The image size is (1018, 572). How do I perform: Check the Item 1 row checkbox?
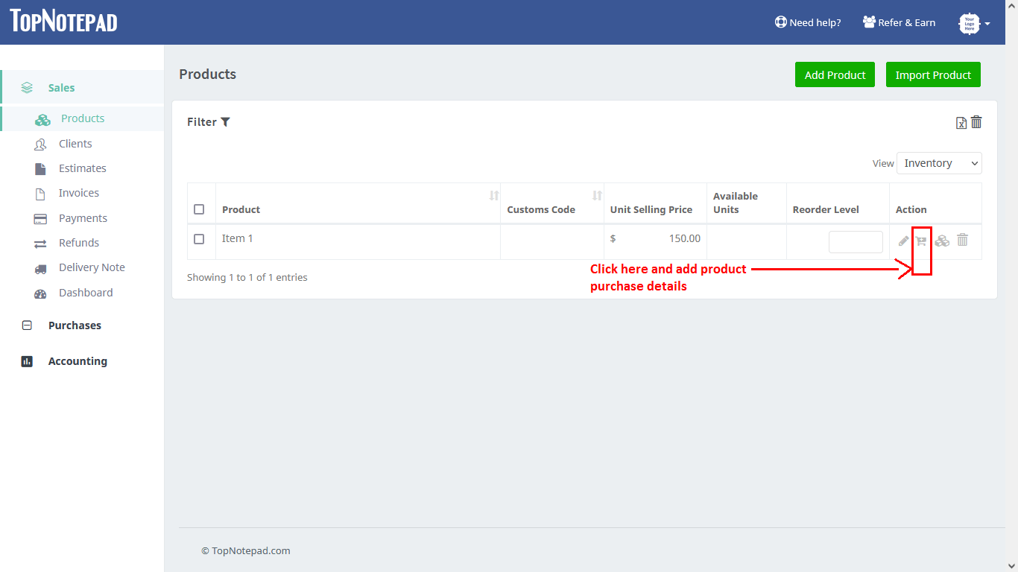(199, 239)
